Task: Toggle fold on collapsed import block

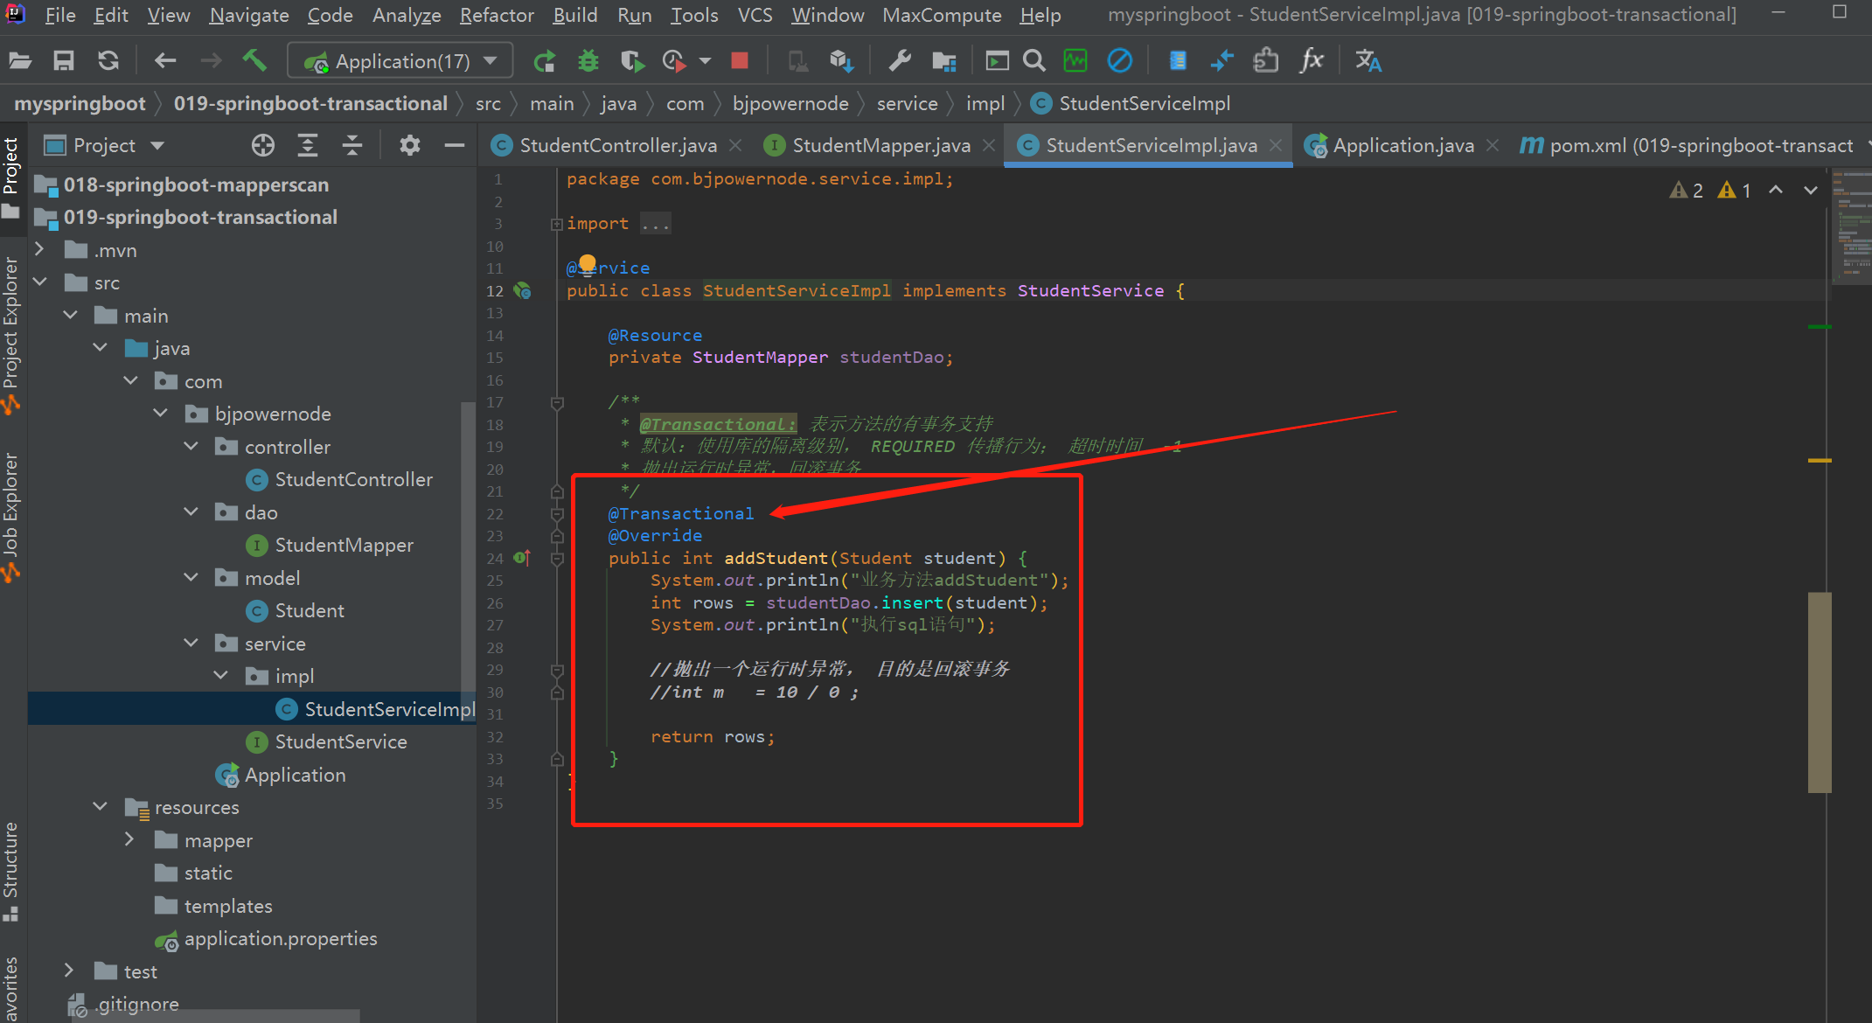Action: [556, 225]
